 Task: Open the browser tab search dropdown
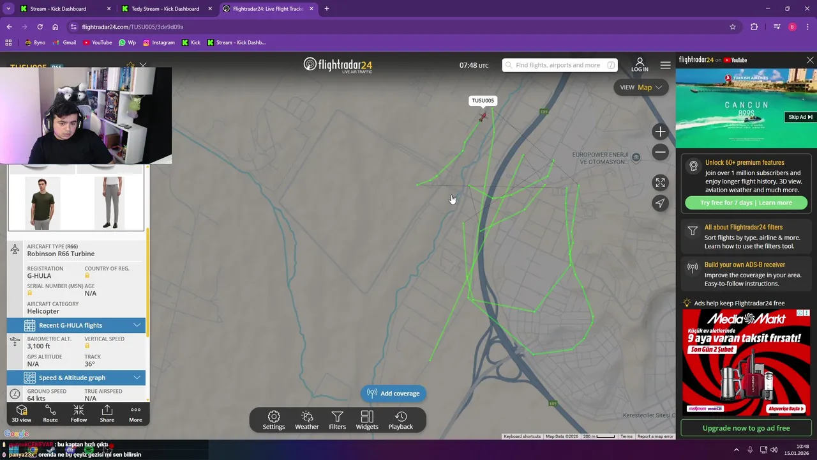pyautogui.click(x=8, y=9)
